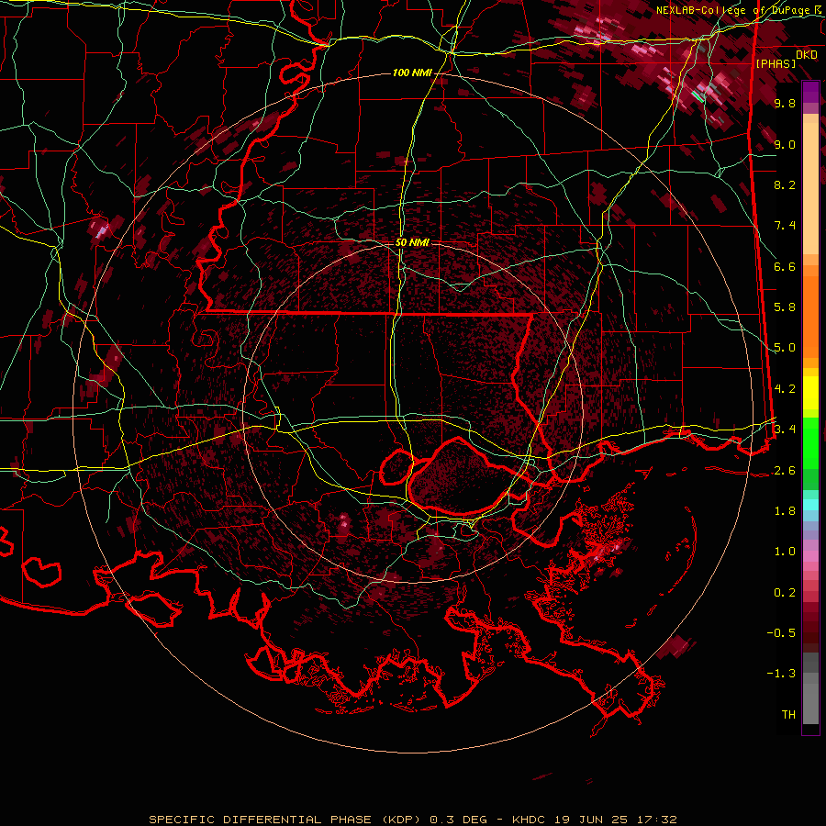Image resolution: width=826 pixels, height=826 pixels.
Task: Click the KHDC radar site identifier
Action: [x=530, y=820]
